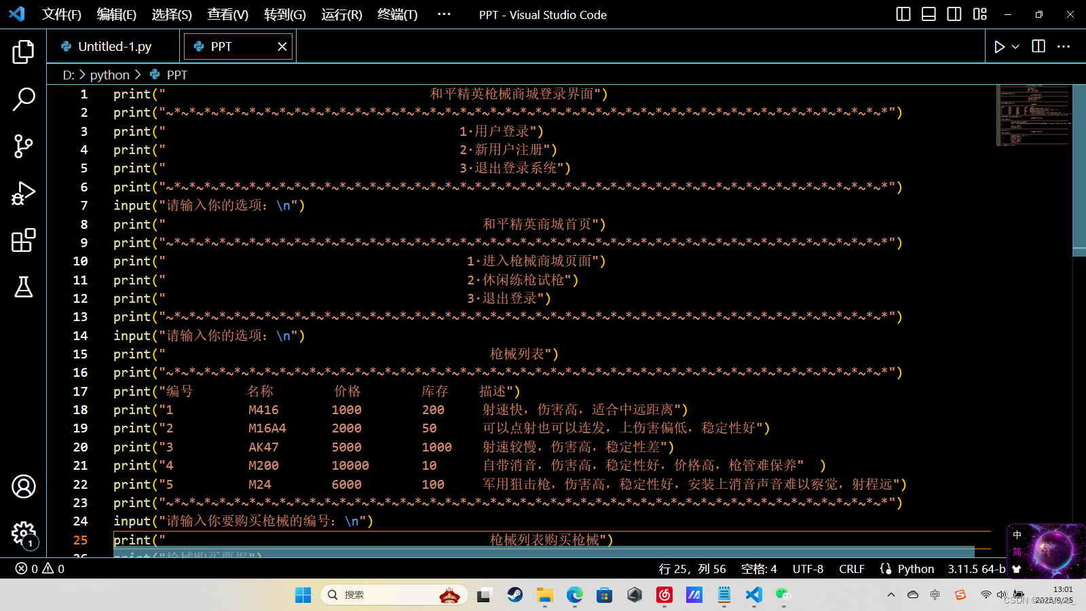Open the Search view in activity bar

23,99
